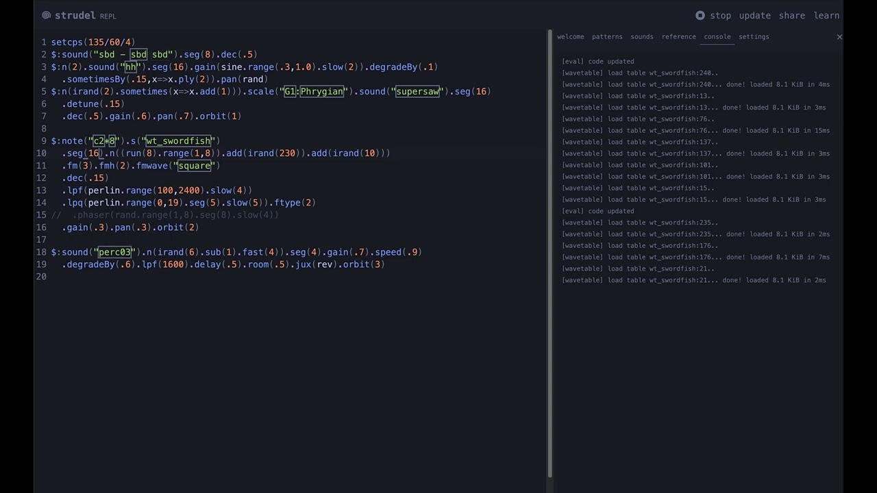Switch to the patterns tab
The height and width of the screenshot is (493, 877).
pos(607,37)
